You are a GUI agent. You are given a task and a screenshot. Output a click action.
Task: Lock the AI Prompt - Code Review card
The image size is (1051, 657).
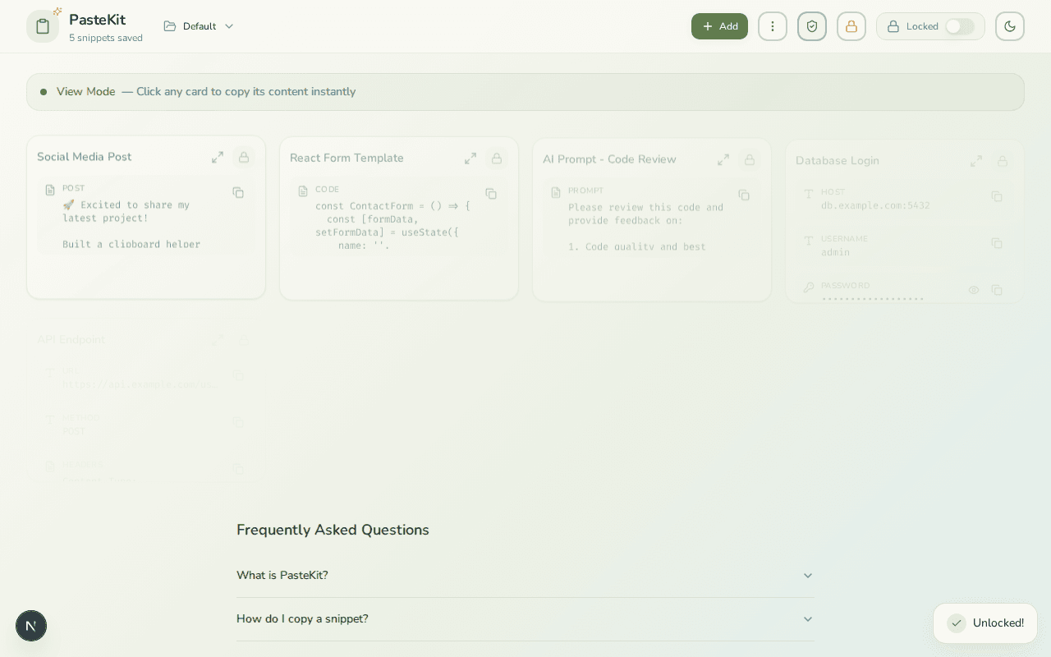click(x=749, y=159)
